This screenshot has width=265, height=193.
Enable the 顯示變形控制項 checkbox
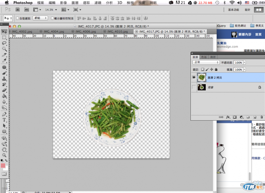pos(52,18)
